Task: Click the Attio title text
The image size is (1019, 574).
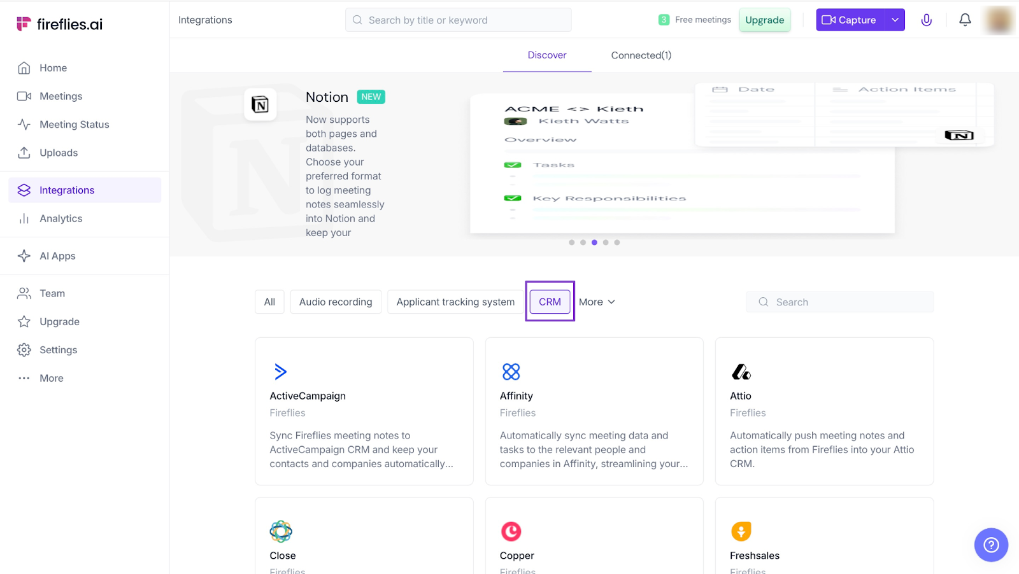Action: coord(741,396)
